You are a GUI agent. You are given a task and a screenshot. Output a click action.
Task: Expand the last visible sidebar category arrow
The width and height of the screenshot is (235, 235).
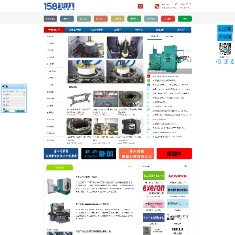[62, 140]
